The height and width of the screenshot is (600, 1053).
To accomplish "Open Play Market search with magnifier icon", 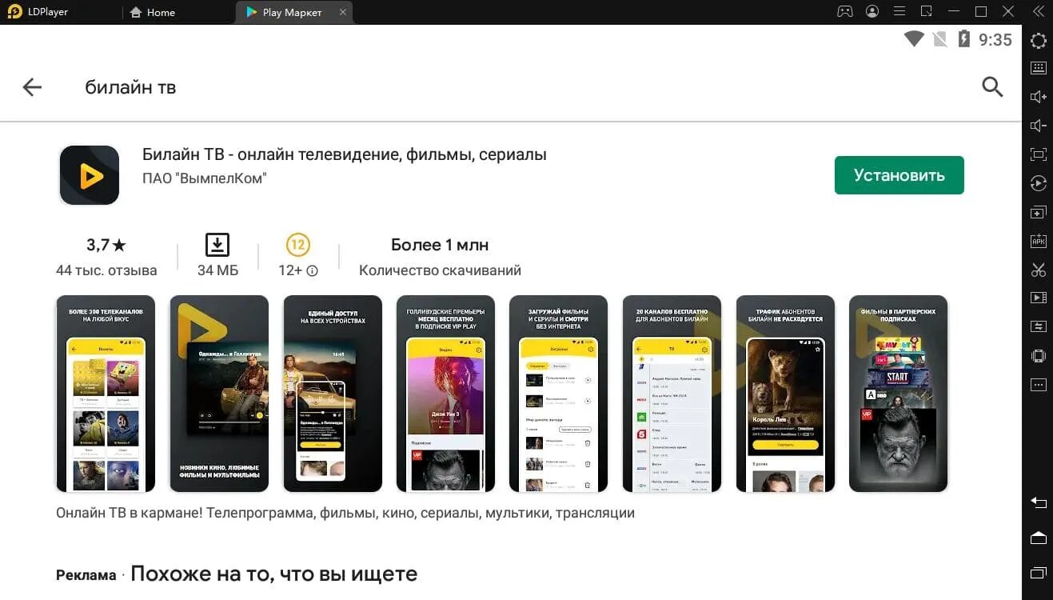I will click(x=992, y=87).
